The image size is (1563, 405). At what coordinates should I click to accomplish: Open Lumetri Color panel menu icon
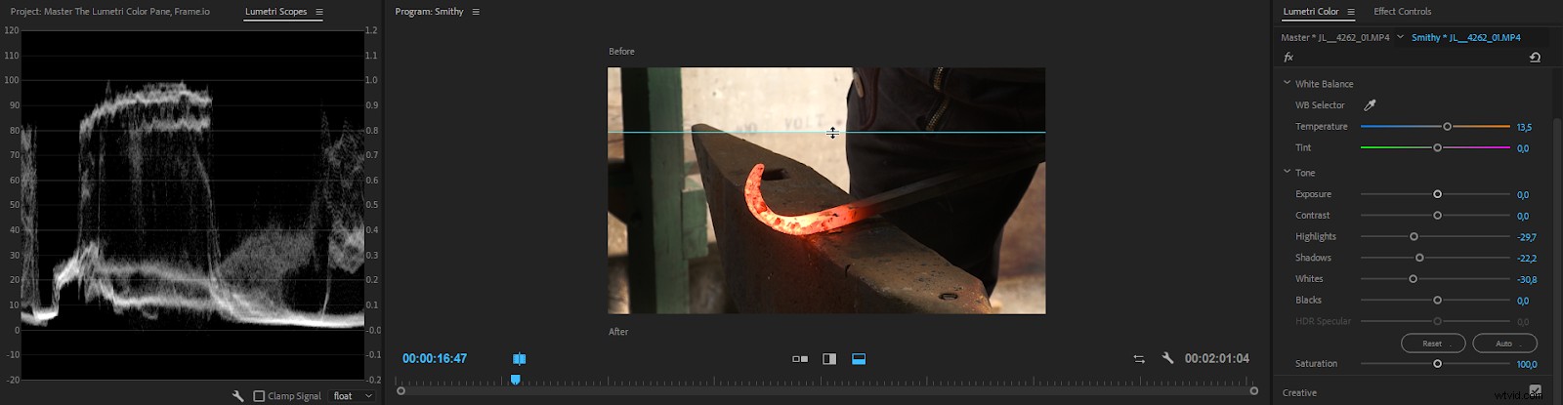1351,12
